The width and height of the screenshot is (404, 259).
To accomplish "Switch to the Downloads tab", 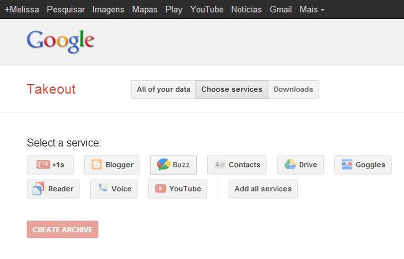I will (x=294, y=89).
